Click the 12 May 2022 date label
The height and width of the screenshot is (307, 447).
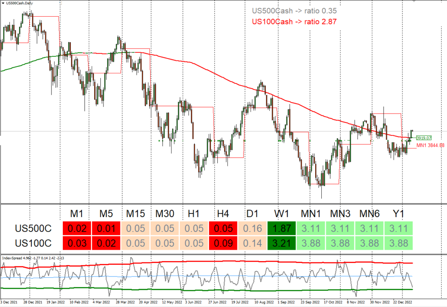(172, 302)
